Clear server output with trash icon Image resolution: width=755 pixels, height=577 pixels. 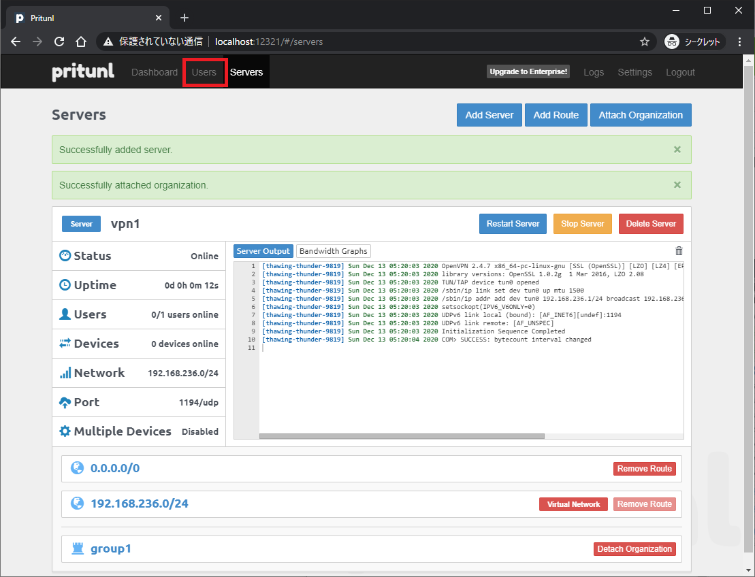[679, 250]
